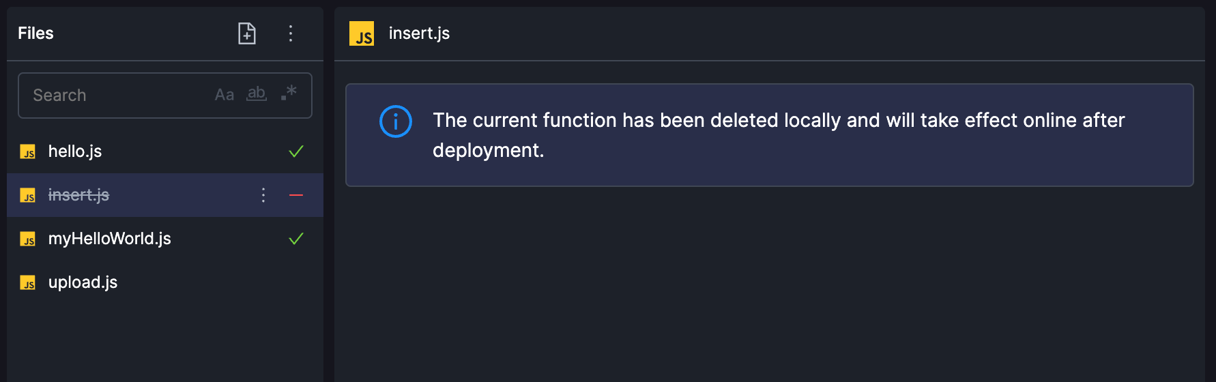This screenshot has width=1216, height=382.
Task: Click the red minus icon on insert.js
Action: (296, 195)
